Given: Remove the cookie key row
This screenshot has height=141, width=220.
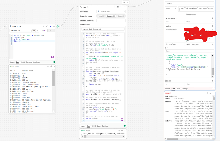Looking at the screenshot, I should [x=212, y=84].
